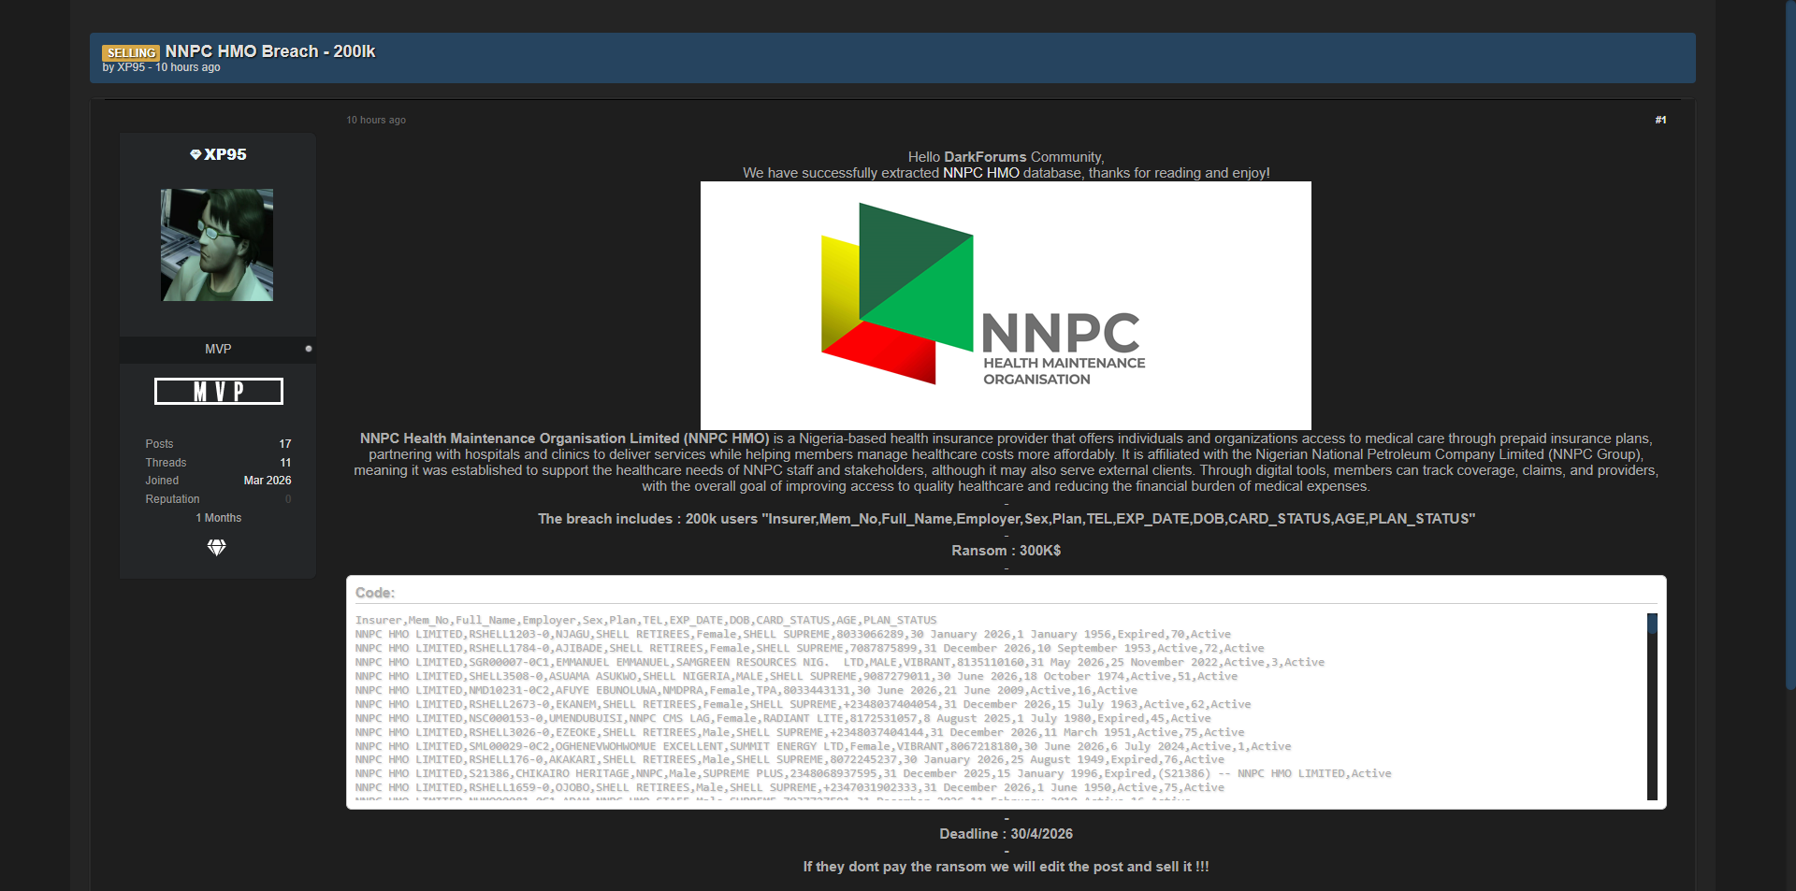Click the yellow SELLING tag in thread header

click(x=131, y=53)
